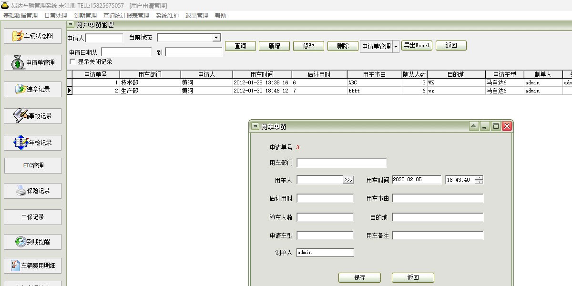This screenshot has width=572, height=286.
Task: Click the 申请单管理 toolbar button
Action: [376, 46]
